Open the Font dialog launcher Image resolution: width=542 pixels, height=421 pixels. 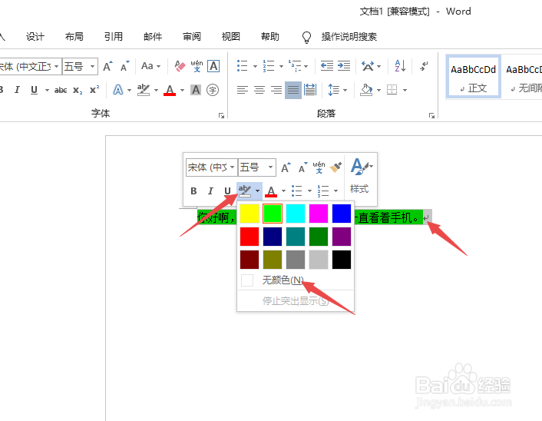221,115
